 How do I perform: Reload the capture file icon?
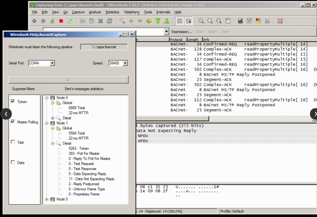109,21
